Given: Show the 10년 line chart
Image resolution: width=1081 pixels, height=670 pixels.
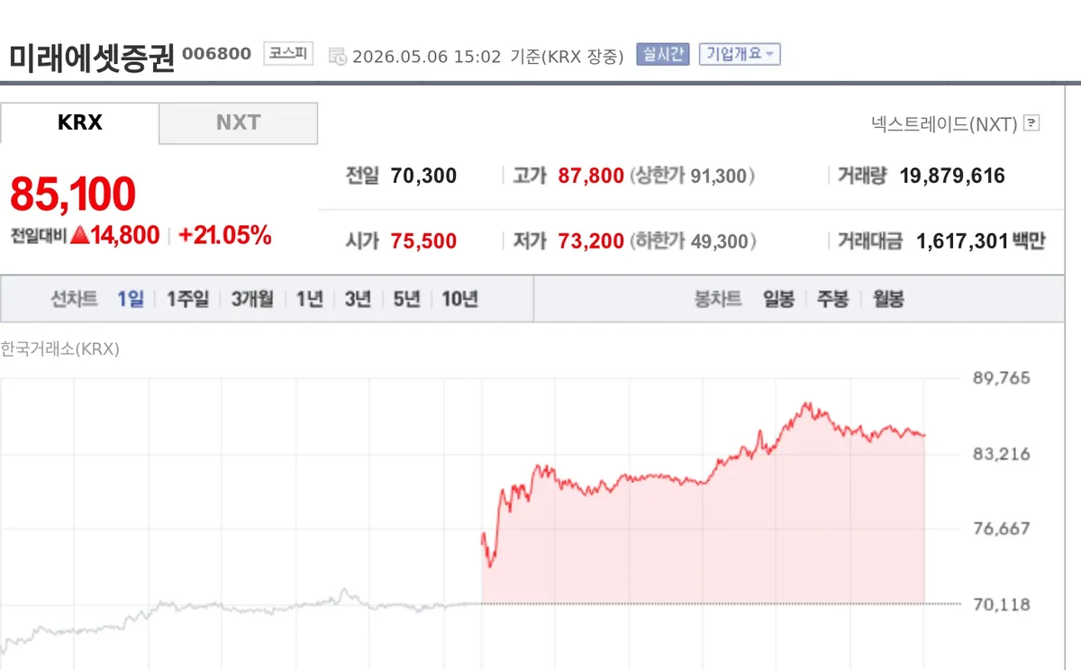Looking at the screenshot, I should [x=459, y=299].
